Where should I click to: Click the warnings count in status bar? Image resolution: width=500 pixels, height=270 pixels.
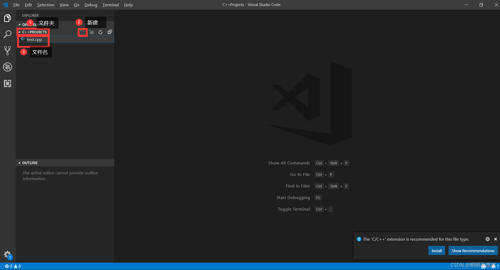[17, 266]
